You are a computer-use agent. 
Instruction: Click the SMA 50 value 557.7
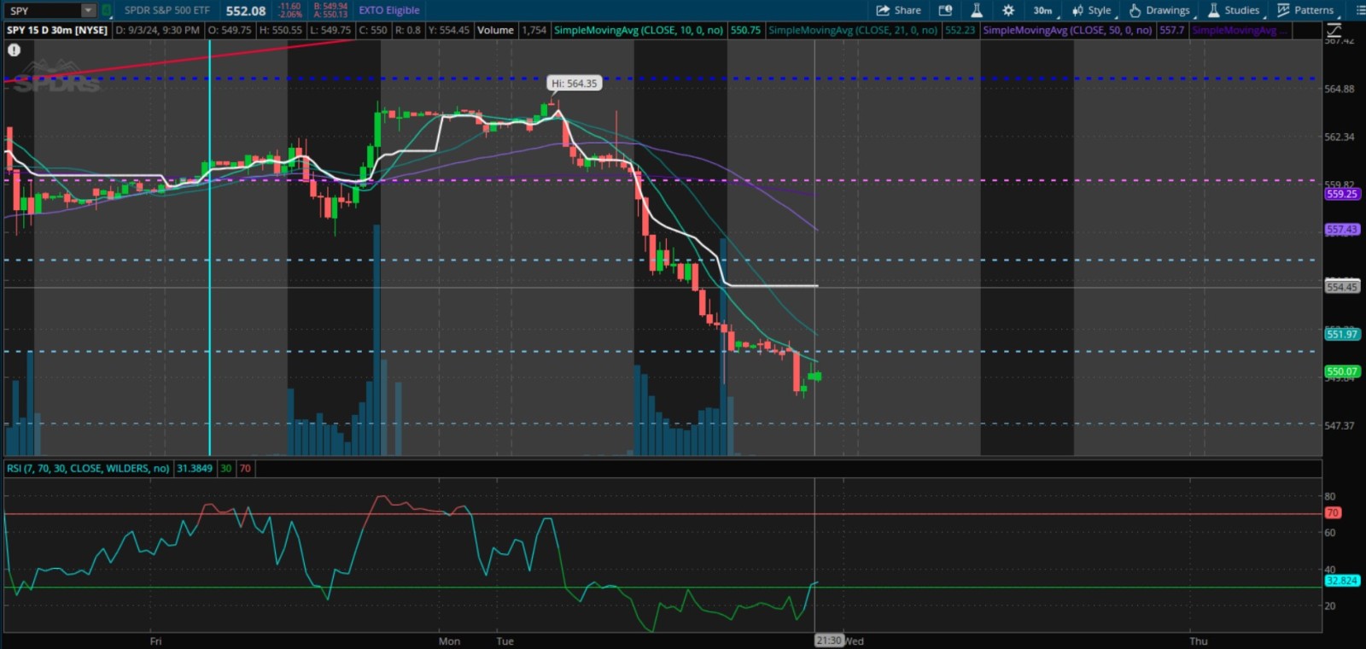tap(1172, 30)
